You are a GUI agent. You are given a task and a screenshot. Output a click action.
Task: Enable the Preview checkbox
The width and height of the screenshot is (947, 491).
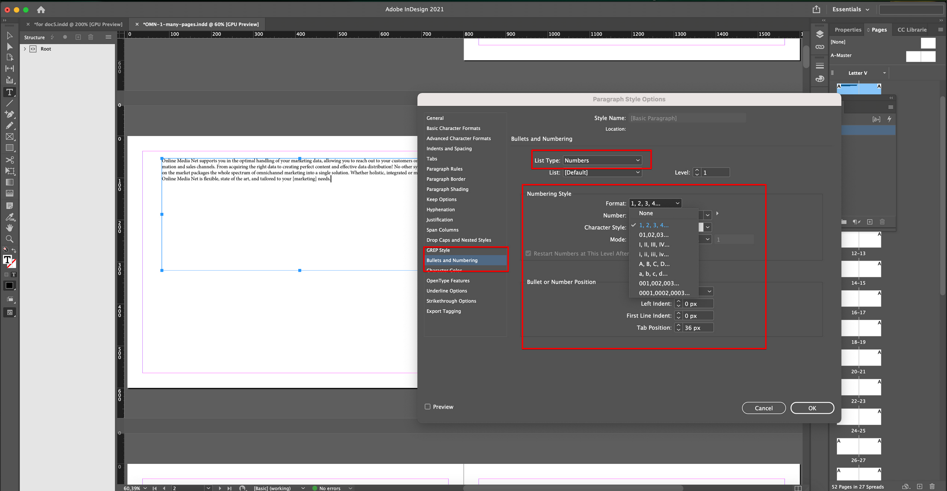tap(427, 407)
